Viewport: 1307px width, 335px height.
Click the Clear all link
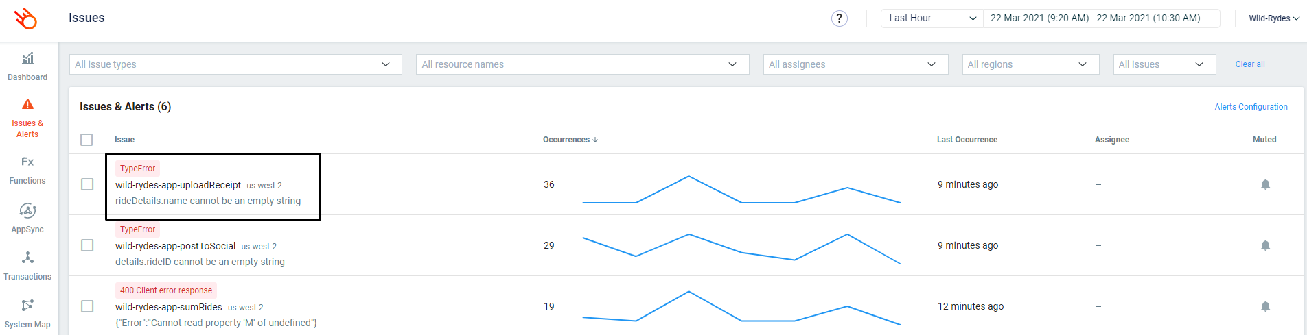coord(1249,64)
